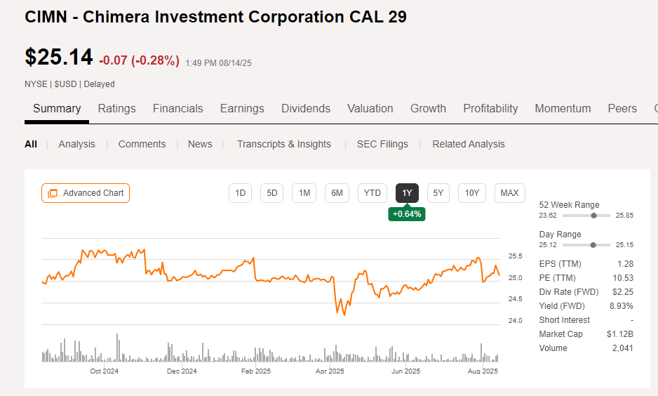Open the Valuation tab
Screen dimensions: 658x396
(x=370, y=109)
